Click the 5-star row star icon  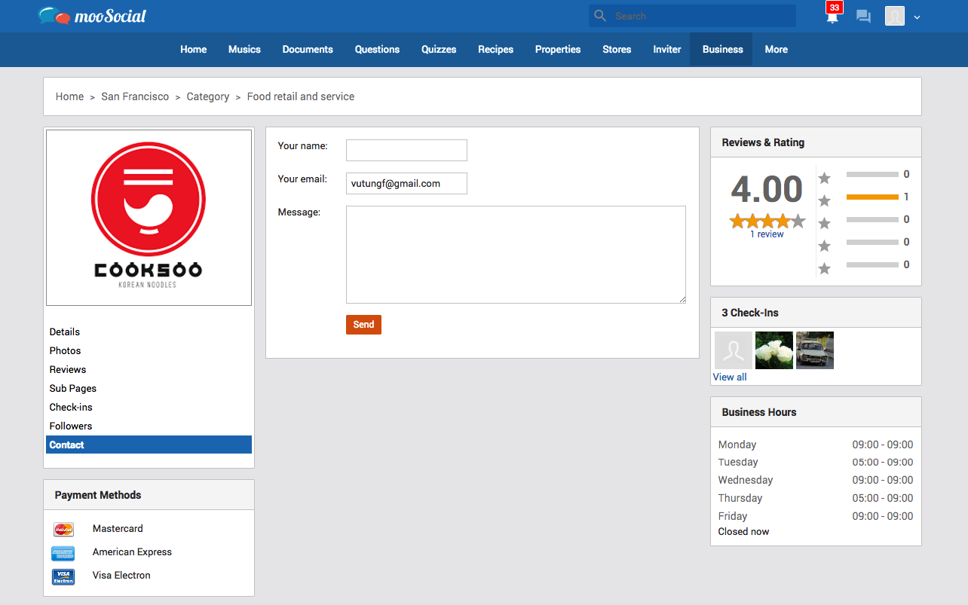click(825, 178)
